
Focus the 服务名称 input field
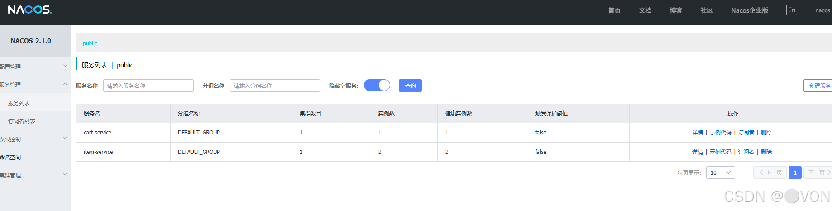point(148,86)
